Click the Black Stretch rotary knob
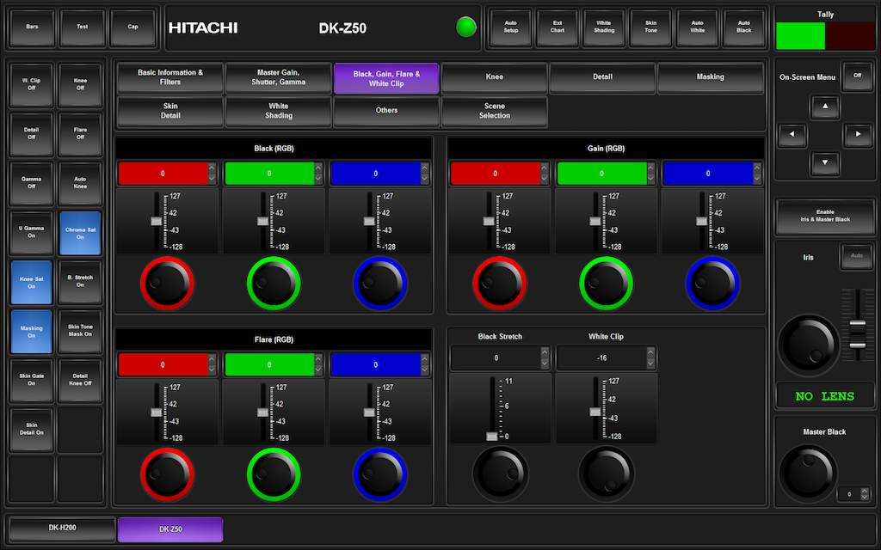The width and height of the screenshot is (881, 550). [500, 474]
